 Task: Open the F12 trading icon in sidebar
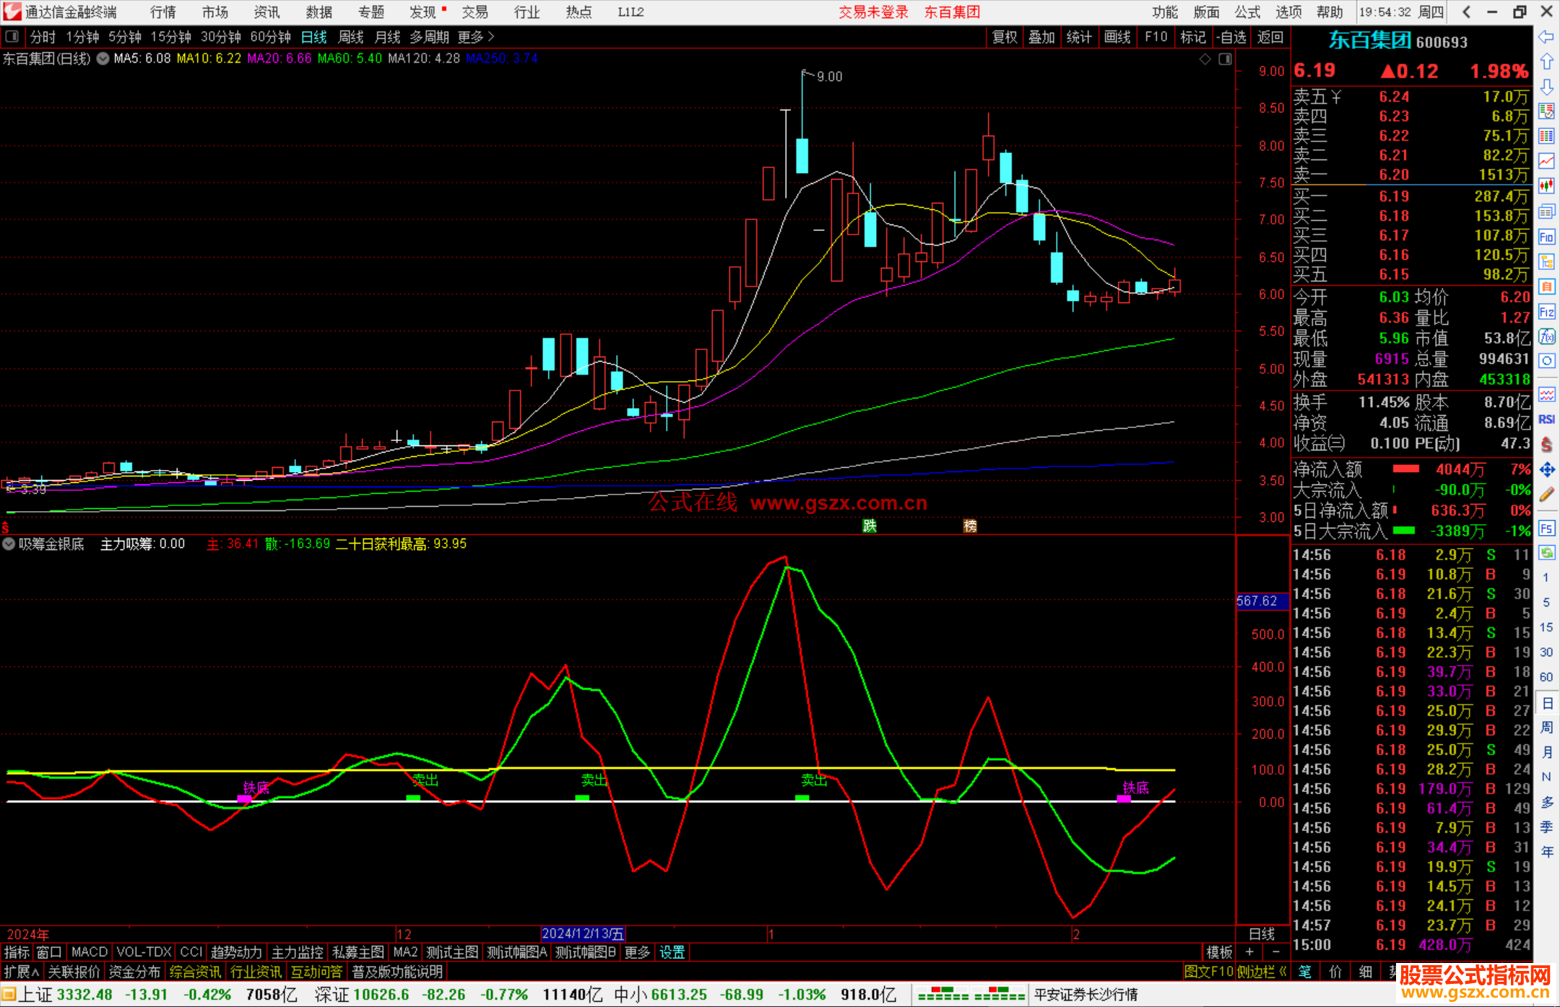pyautogui.click(x=1546, y=312)
